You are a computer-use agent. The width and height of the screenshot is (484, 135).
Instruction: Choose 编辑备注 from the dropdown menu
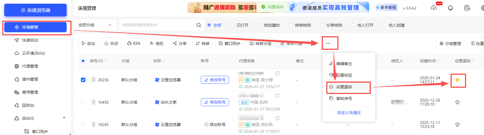(349, 64)
